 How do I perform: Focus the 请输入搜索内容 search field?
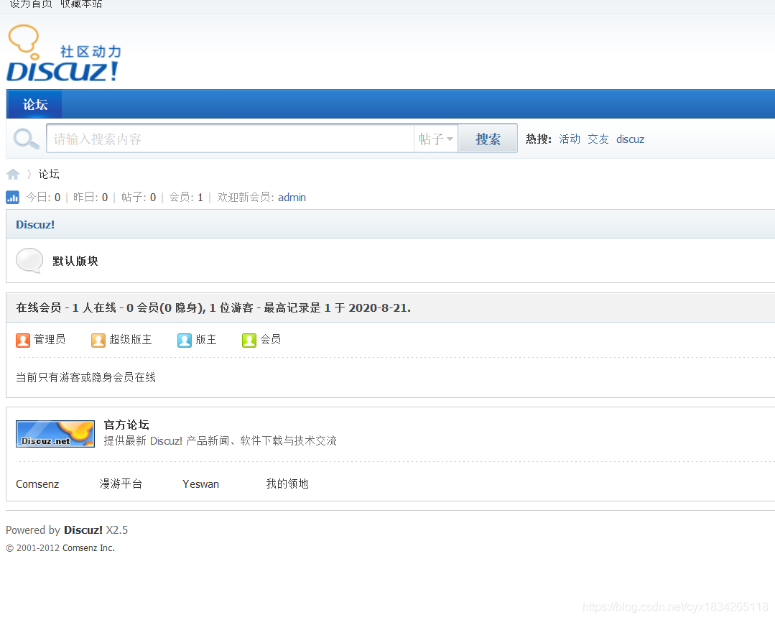click(x=231, y=139)
